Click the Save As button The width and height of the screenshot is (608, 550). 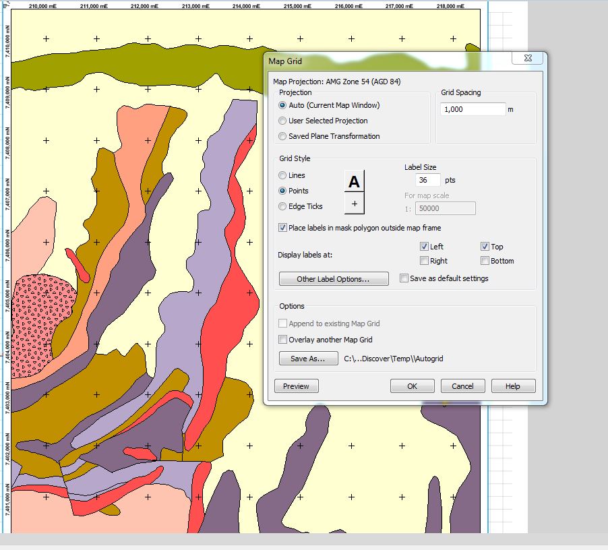(308, 359)
